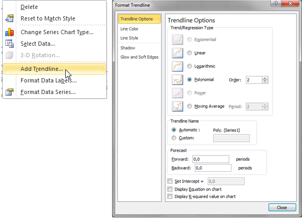Viewport: 302px width, 219px height.
Task: Open Format Data Labels menu entry
Action: pyautogui.click(x=55, y=80)
